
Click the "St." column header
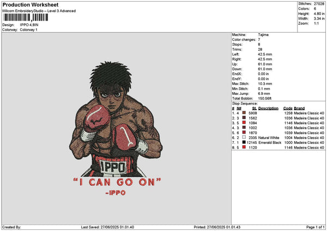pyautogui.click(x=255, y=108)
